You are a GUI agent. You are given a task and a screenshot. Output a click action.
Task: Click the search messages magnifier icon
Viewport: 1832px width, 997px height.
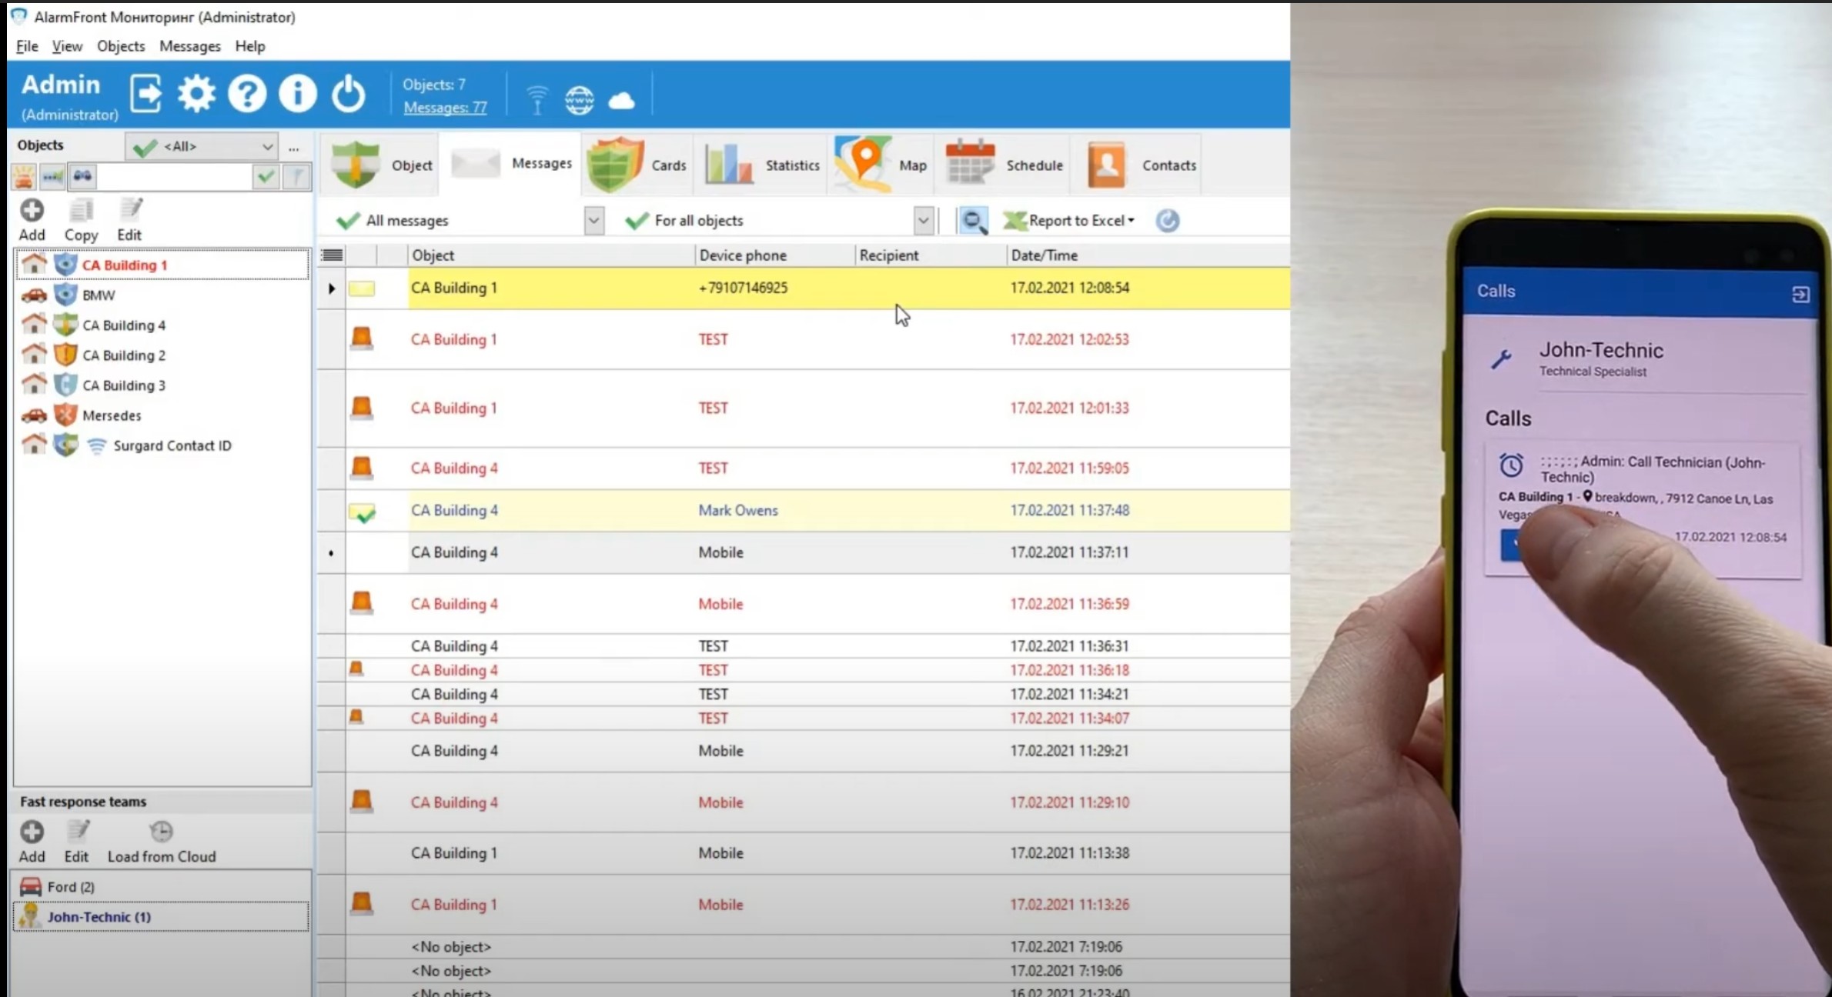[973, 221]
